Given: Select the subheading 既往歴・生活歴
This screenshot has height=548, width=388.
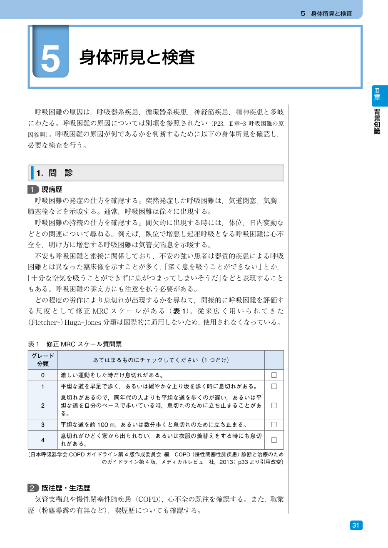Looking at the screenshot, I should tap(66, 488).
